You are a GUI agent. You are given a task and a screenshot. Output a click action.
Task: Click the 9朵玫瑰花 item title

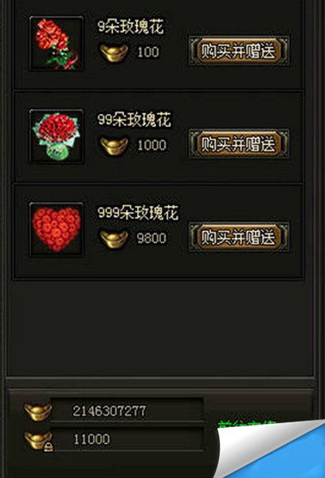(131, 27)
